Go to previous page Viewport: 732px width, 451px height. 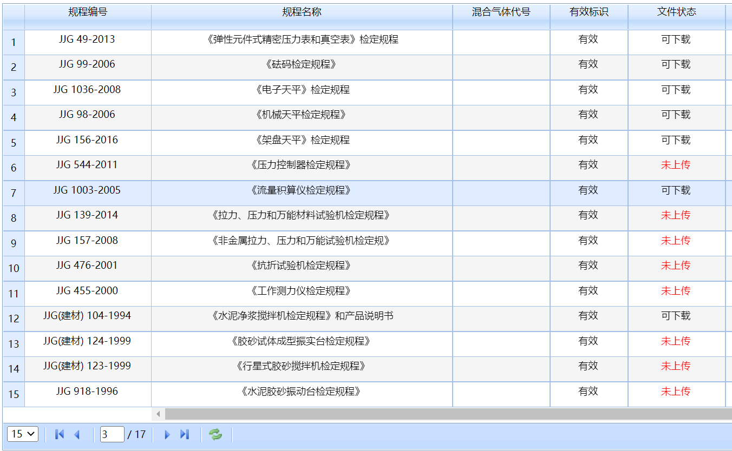click(77, 434)
